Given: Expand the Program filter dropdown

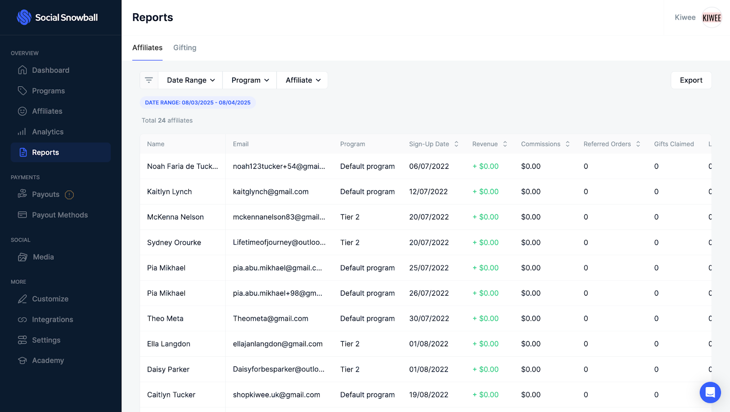Looking at the screenshot, I should pyautogui.click(x=249, y=80).
